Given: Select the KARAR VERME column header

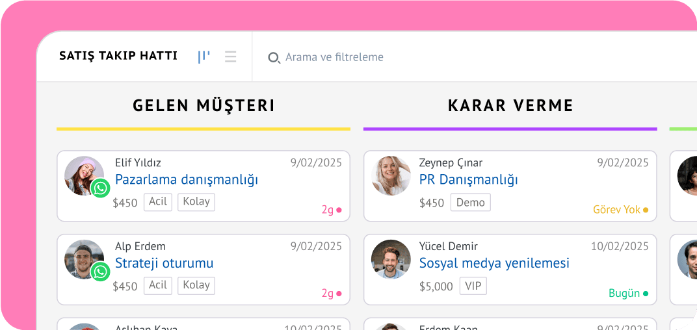Looking at the screenshot, I should (510, 105).
